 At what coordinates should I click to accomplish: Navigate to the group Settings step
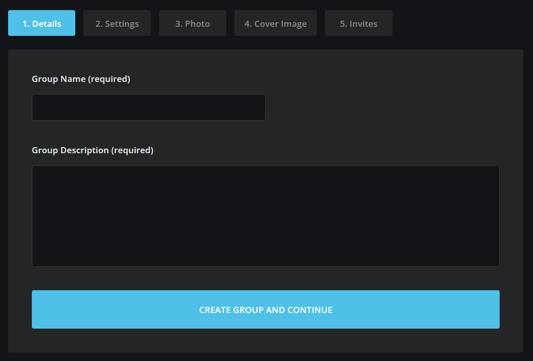117,23
